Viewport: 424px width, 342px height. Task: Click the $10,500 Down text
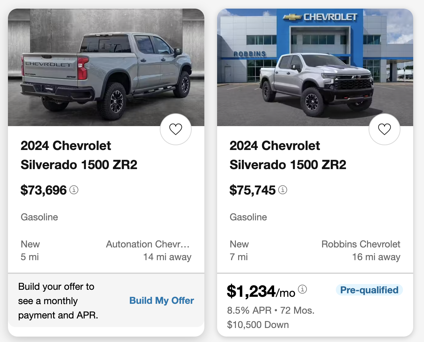tap(258, 325)
